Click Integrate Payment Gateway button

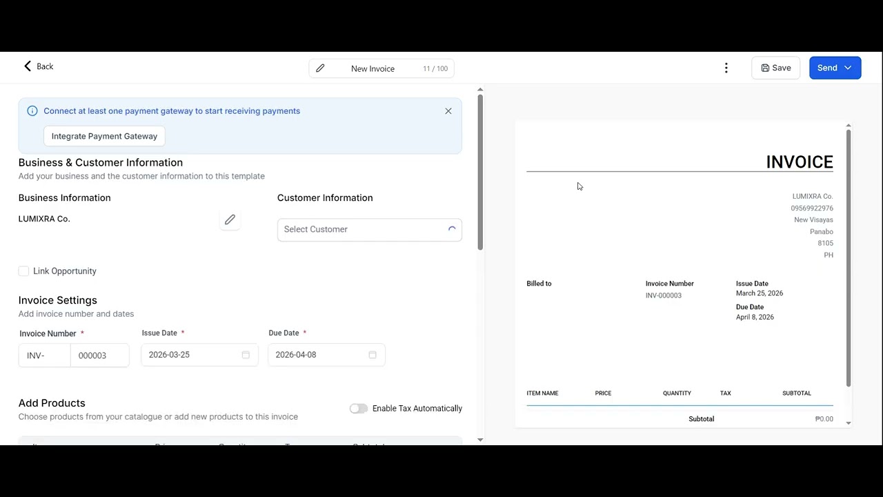pyautogui.click(x=104, y=136)
